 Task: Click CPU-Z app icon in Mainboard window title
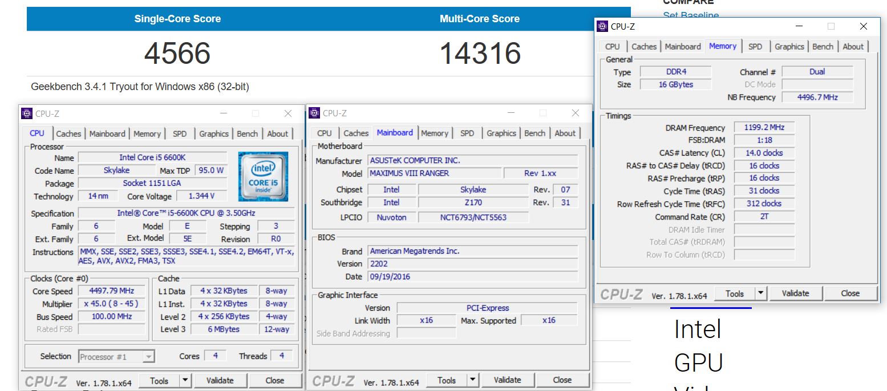[314, 113]
